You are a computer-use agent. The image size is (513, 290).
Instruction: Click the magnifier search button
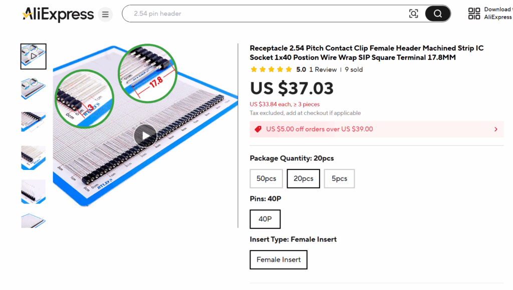[x=438, y=13]
